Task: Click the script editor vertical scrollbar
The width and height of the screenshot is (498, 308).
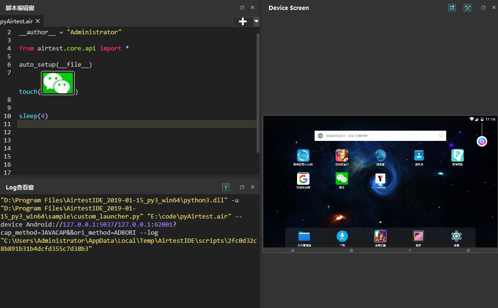Action: tap(258, 93)
